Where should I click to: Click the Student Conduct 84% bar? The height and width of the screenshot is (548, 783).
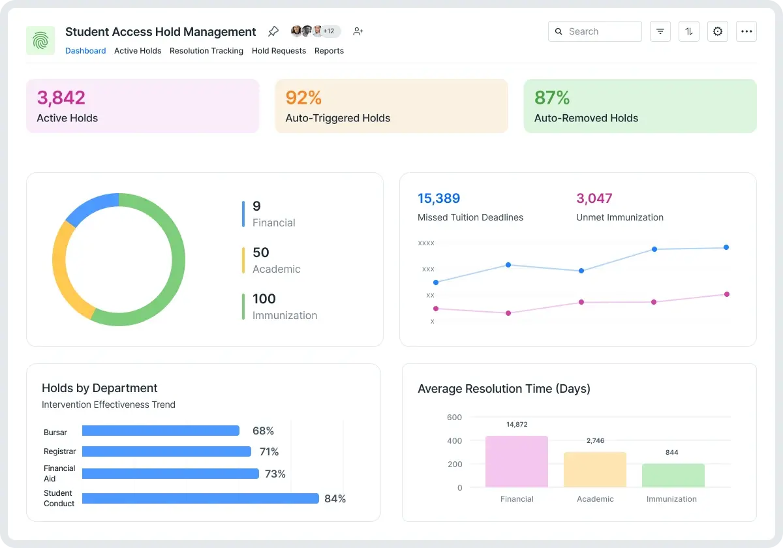pyautogui.click(x=200, y=498)
